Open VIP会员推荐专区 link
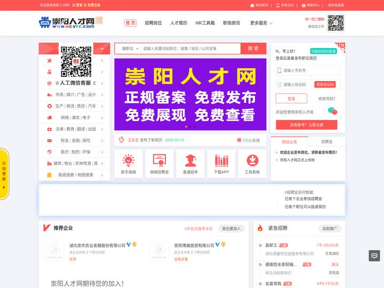Screen dimensions: 384x288 (198, 229)
